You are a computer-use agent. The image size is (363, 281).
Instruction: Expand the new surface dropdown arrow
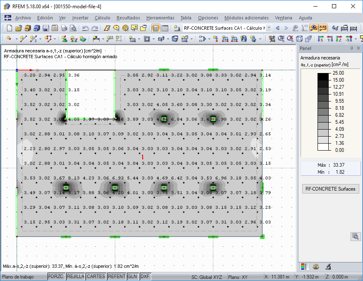tap(139, 39)
